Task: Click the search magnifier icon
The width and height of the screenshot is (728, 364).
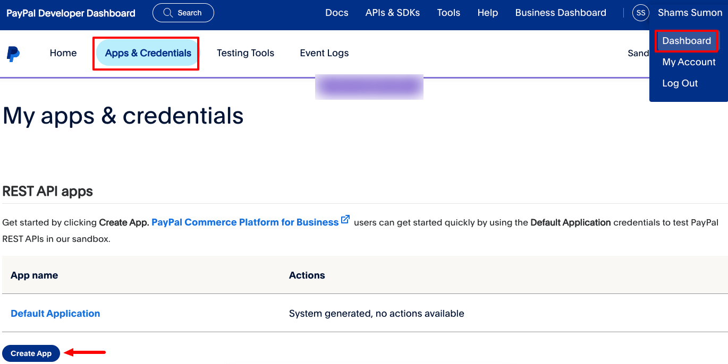Action: point(168,12)
